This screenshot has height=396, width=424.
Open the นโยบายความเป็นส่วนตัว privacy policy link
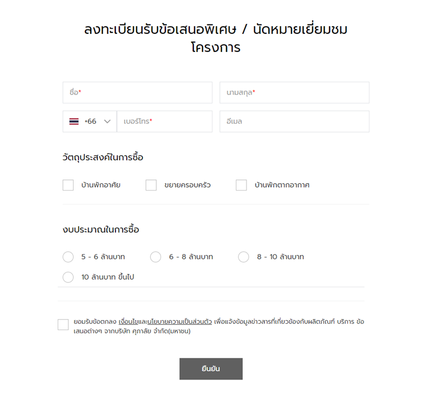point(180,322)
